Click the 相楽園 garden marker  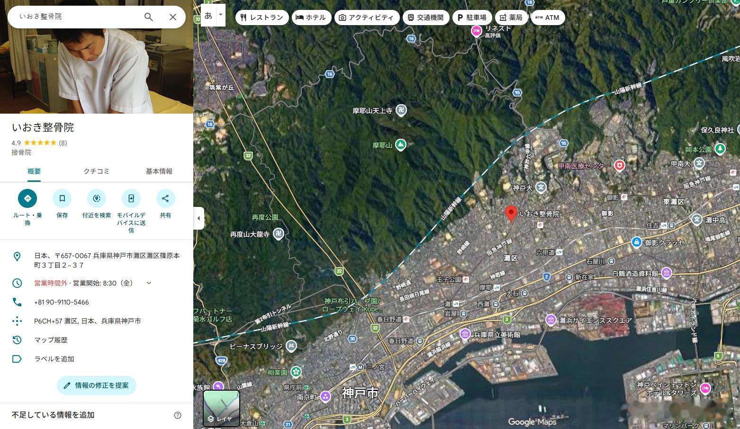296,372
